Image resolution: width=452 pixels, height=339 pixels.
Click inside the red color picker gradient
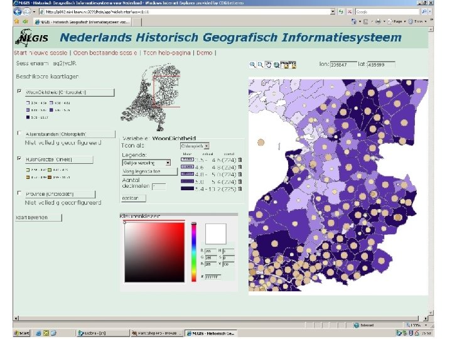154,251
